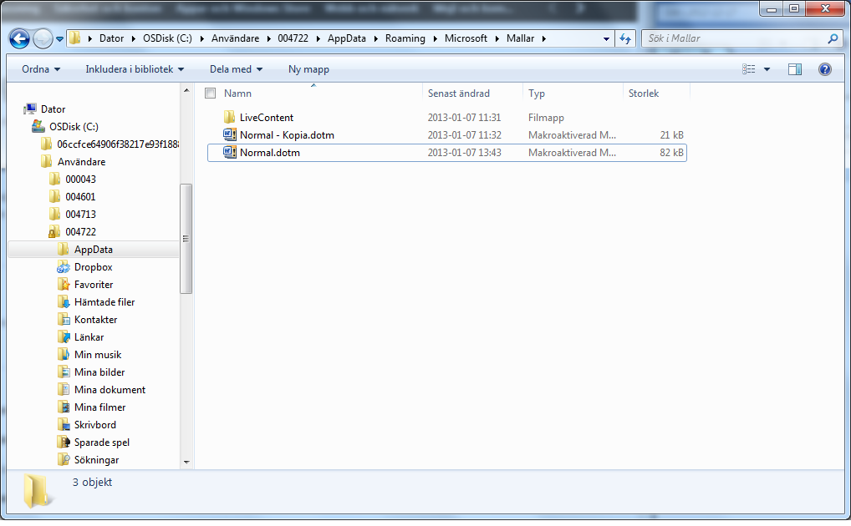Open the LiveContent folder
851x526 pixels.
pyautogui.click(x=266, y=118)
